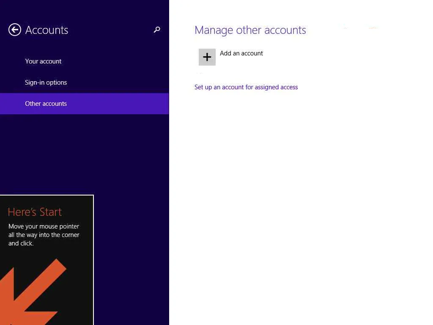The height and width of the screenshot is (325, 433).
Task: Switch to Sign-in options
Action: click(46, 83)
